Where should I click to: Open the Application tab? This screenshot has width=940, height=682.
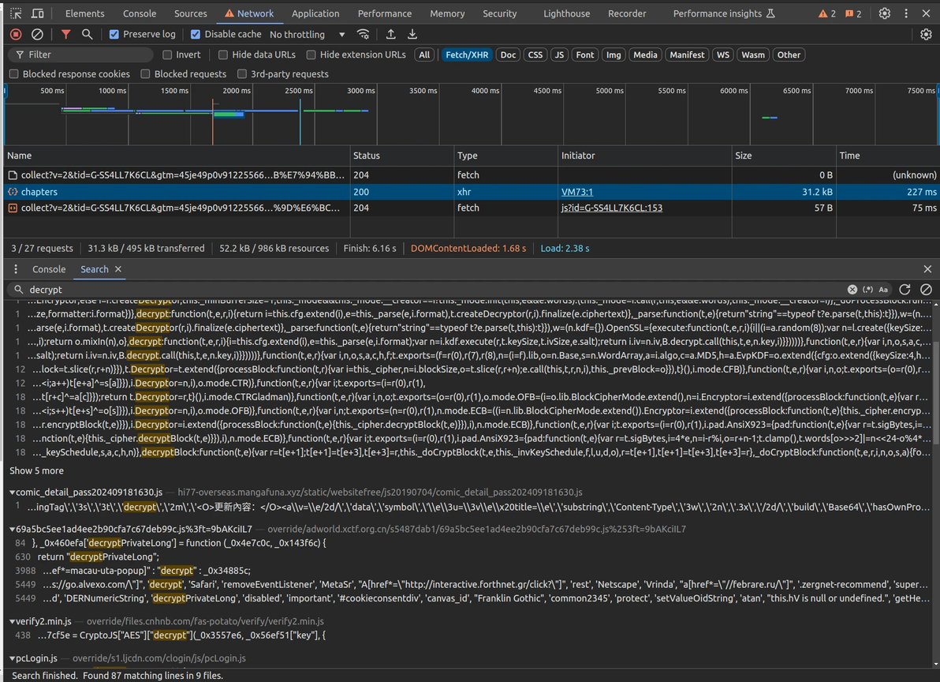point(315,13)
